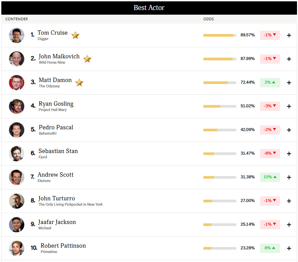Click Jaafar Jackson's headshot

(17, 225)
